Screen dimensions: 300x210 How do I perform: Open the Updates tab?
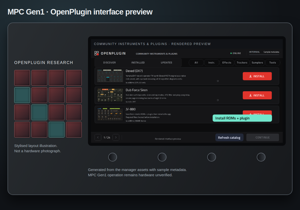click(166, 62)
